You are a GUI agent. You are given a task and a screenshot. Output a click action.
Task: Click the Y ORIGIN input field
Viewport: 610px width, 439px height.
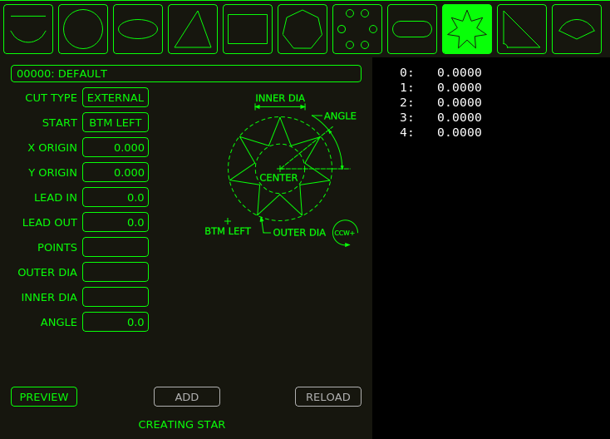pyautogui.click(x=116, y=172)
